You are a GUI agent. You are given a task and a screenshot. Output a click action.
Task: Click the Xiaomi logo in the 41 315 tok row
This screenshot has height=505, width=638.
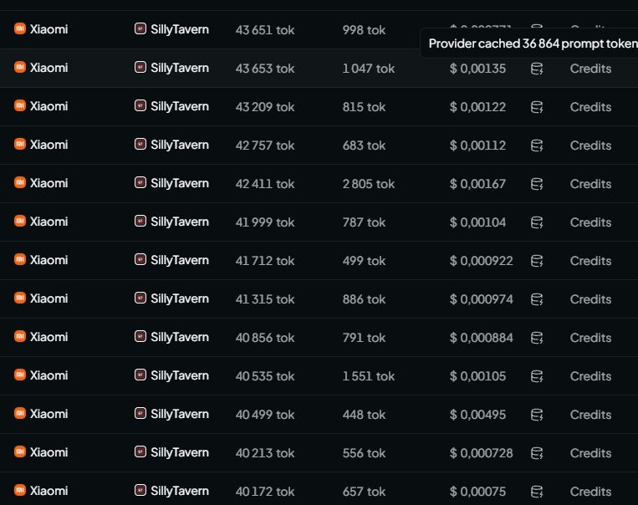pyautogui.click(x=20, y=298)
